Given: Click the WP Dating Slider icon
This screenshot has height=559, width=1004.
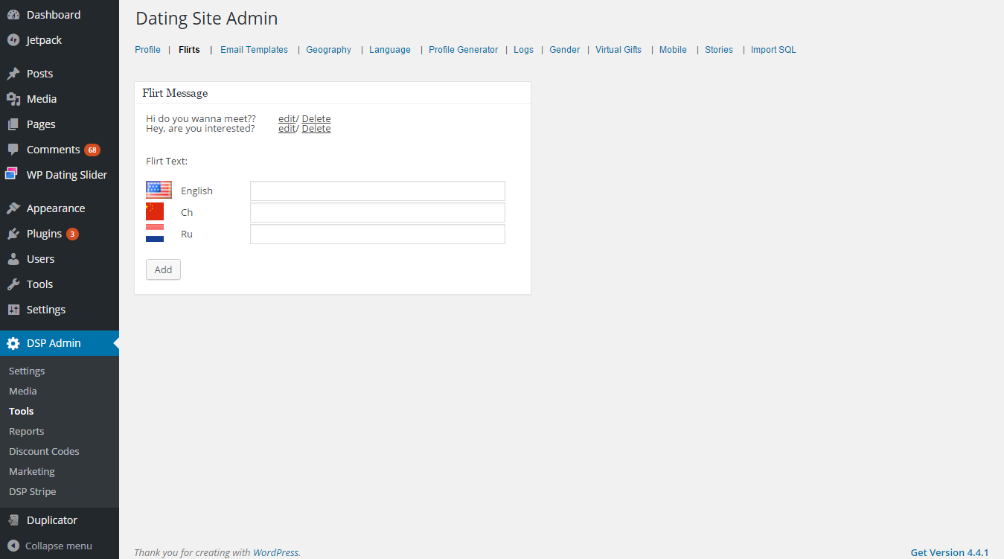Looking at the screenshot, I should [x=12, y=174].
